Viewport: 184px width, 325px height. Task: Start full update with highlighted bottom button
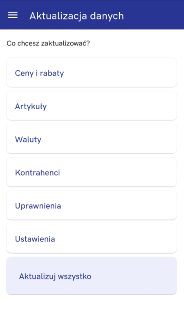click(91, 276)
